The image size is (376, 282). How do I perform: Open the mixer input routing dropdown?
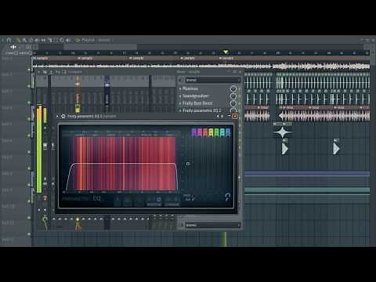213,80
